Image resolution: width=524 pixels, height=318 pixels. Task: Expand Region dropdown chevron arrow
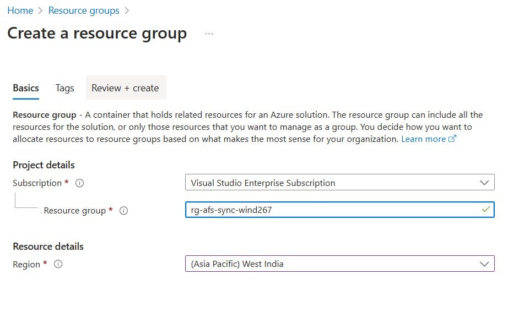(x=484, y=264)
